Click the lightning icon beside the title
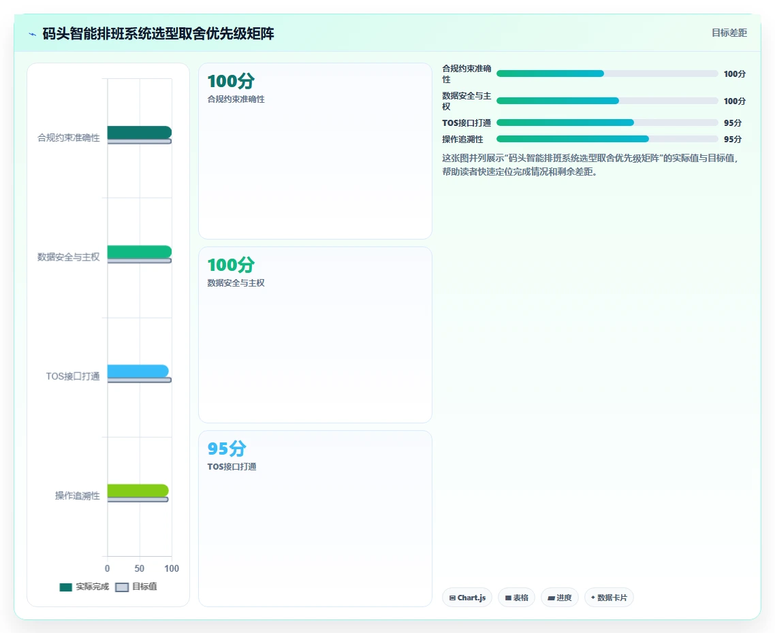 pyautogui.click(x=32, y=34)
